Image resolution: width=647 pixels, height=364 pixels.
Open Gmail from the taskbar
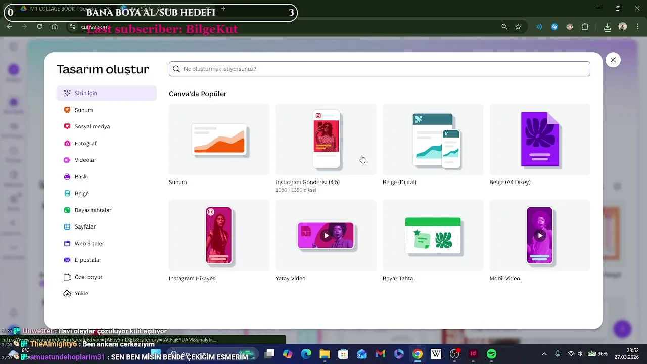click(380, 354)
